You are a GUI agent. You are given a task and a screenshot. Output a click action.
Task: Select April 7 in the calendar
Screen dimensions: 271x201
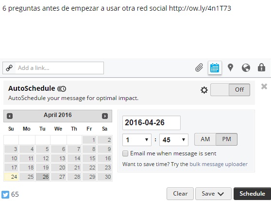(74, 149)
